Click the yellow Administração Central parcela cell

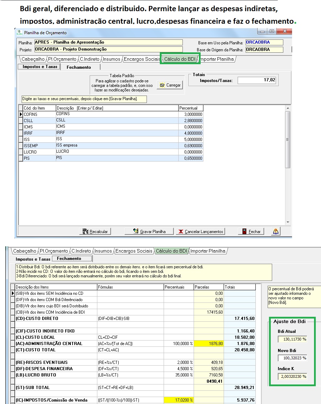pos(209,344)
